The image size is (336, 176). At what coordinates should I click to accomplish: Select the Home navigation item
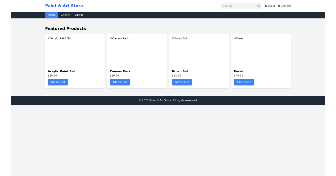click(52, 15)
